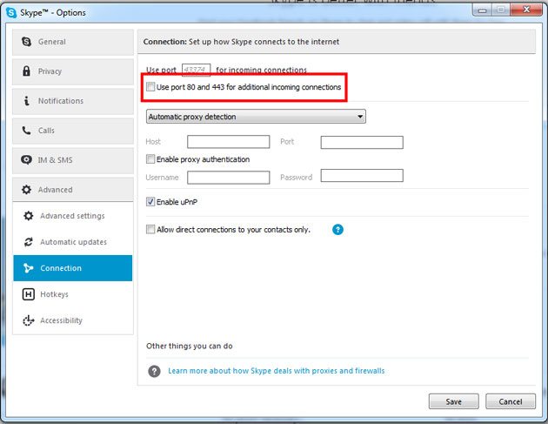Open the Privacy tab
This screenshot has width=548, height=424.
tap(73, 71)
